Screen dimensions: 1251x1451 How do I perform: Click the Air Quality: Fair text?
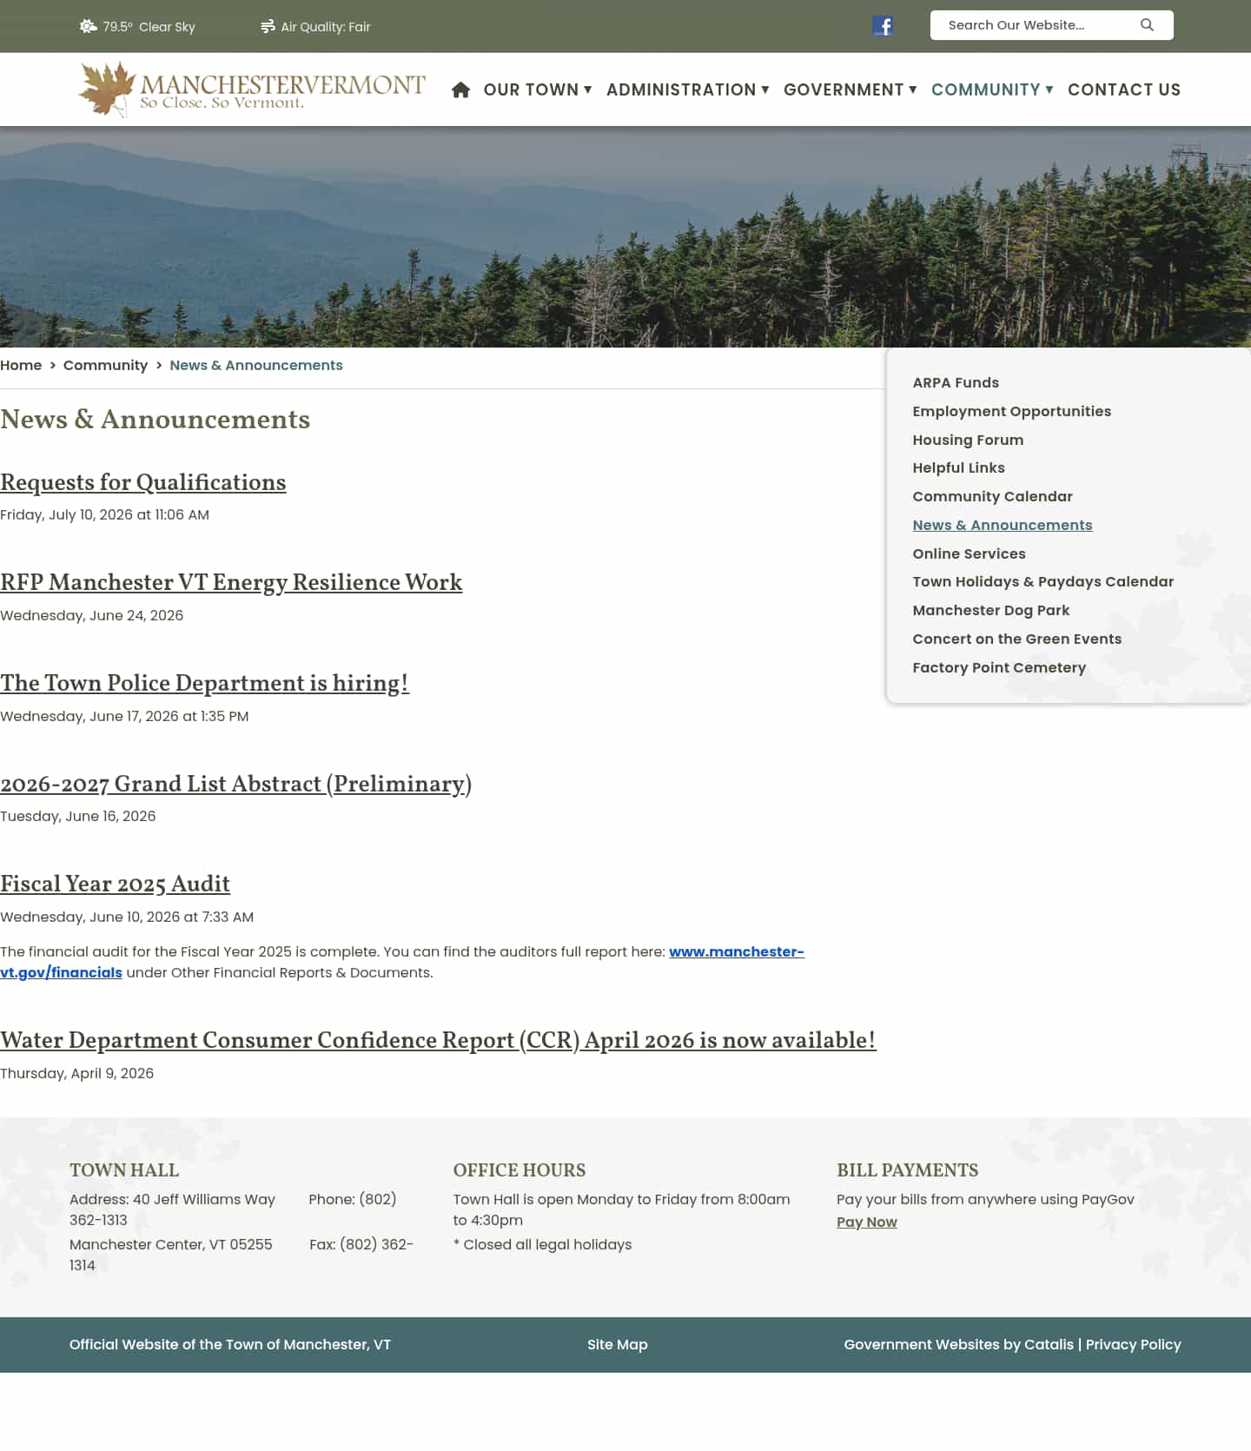pyautogui.click(x=325, y=27)
